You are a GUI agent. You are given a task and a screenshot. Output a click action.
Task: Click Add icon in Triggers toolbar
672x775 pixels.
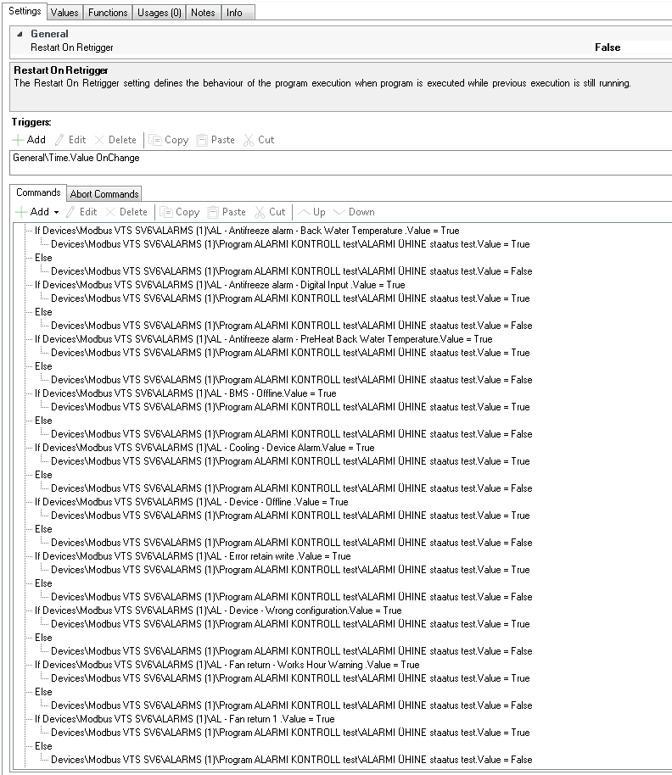pyautogui.click(x=19, y=140)
